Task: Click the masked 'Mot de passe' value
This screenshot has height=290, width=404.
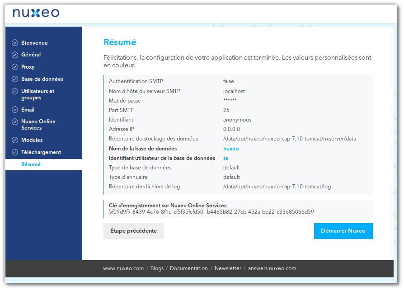Action: [230, 100]
